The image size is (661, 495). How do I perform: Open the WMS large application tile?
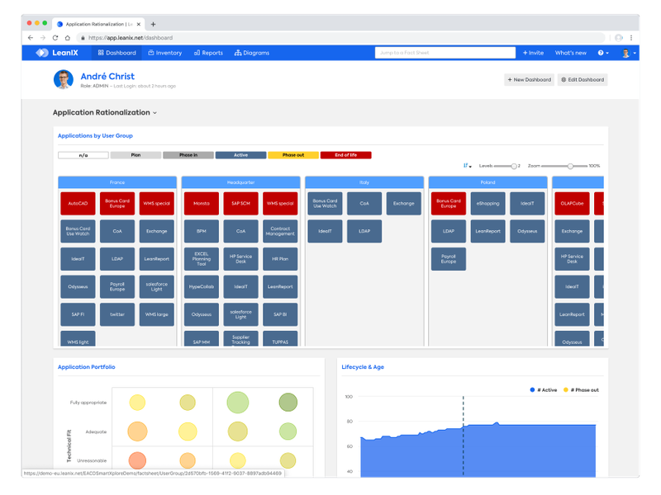[156, 314]
